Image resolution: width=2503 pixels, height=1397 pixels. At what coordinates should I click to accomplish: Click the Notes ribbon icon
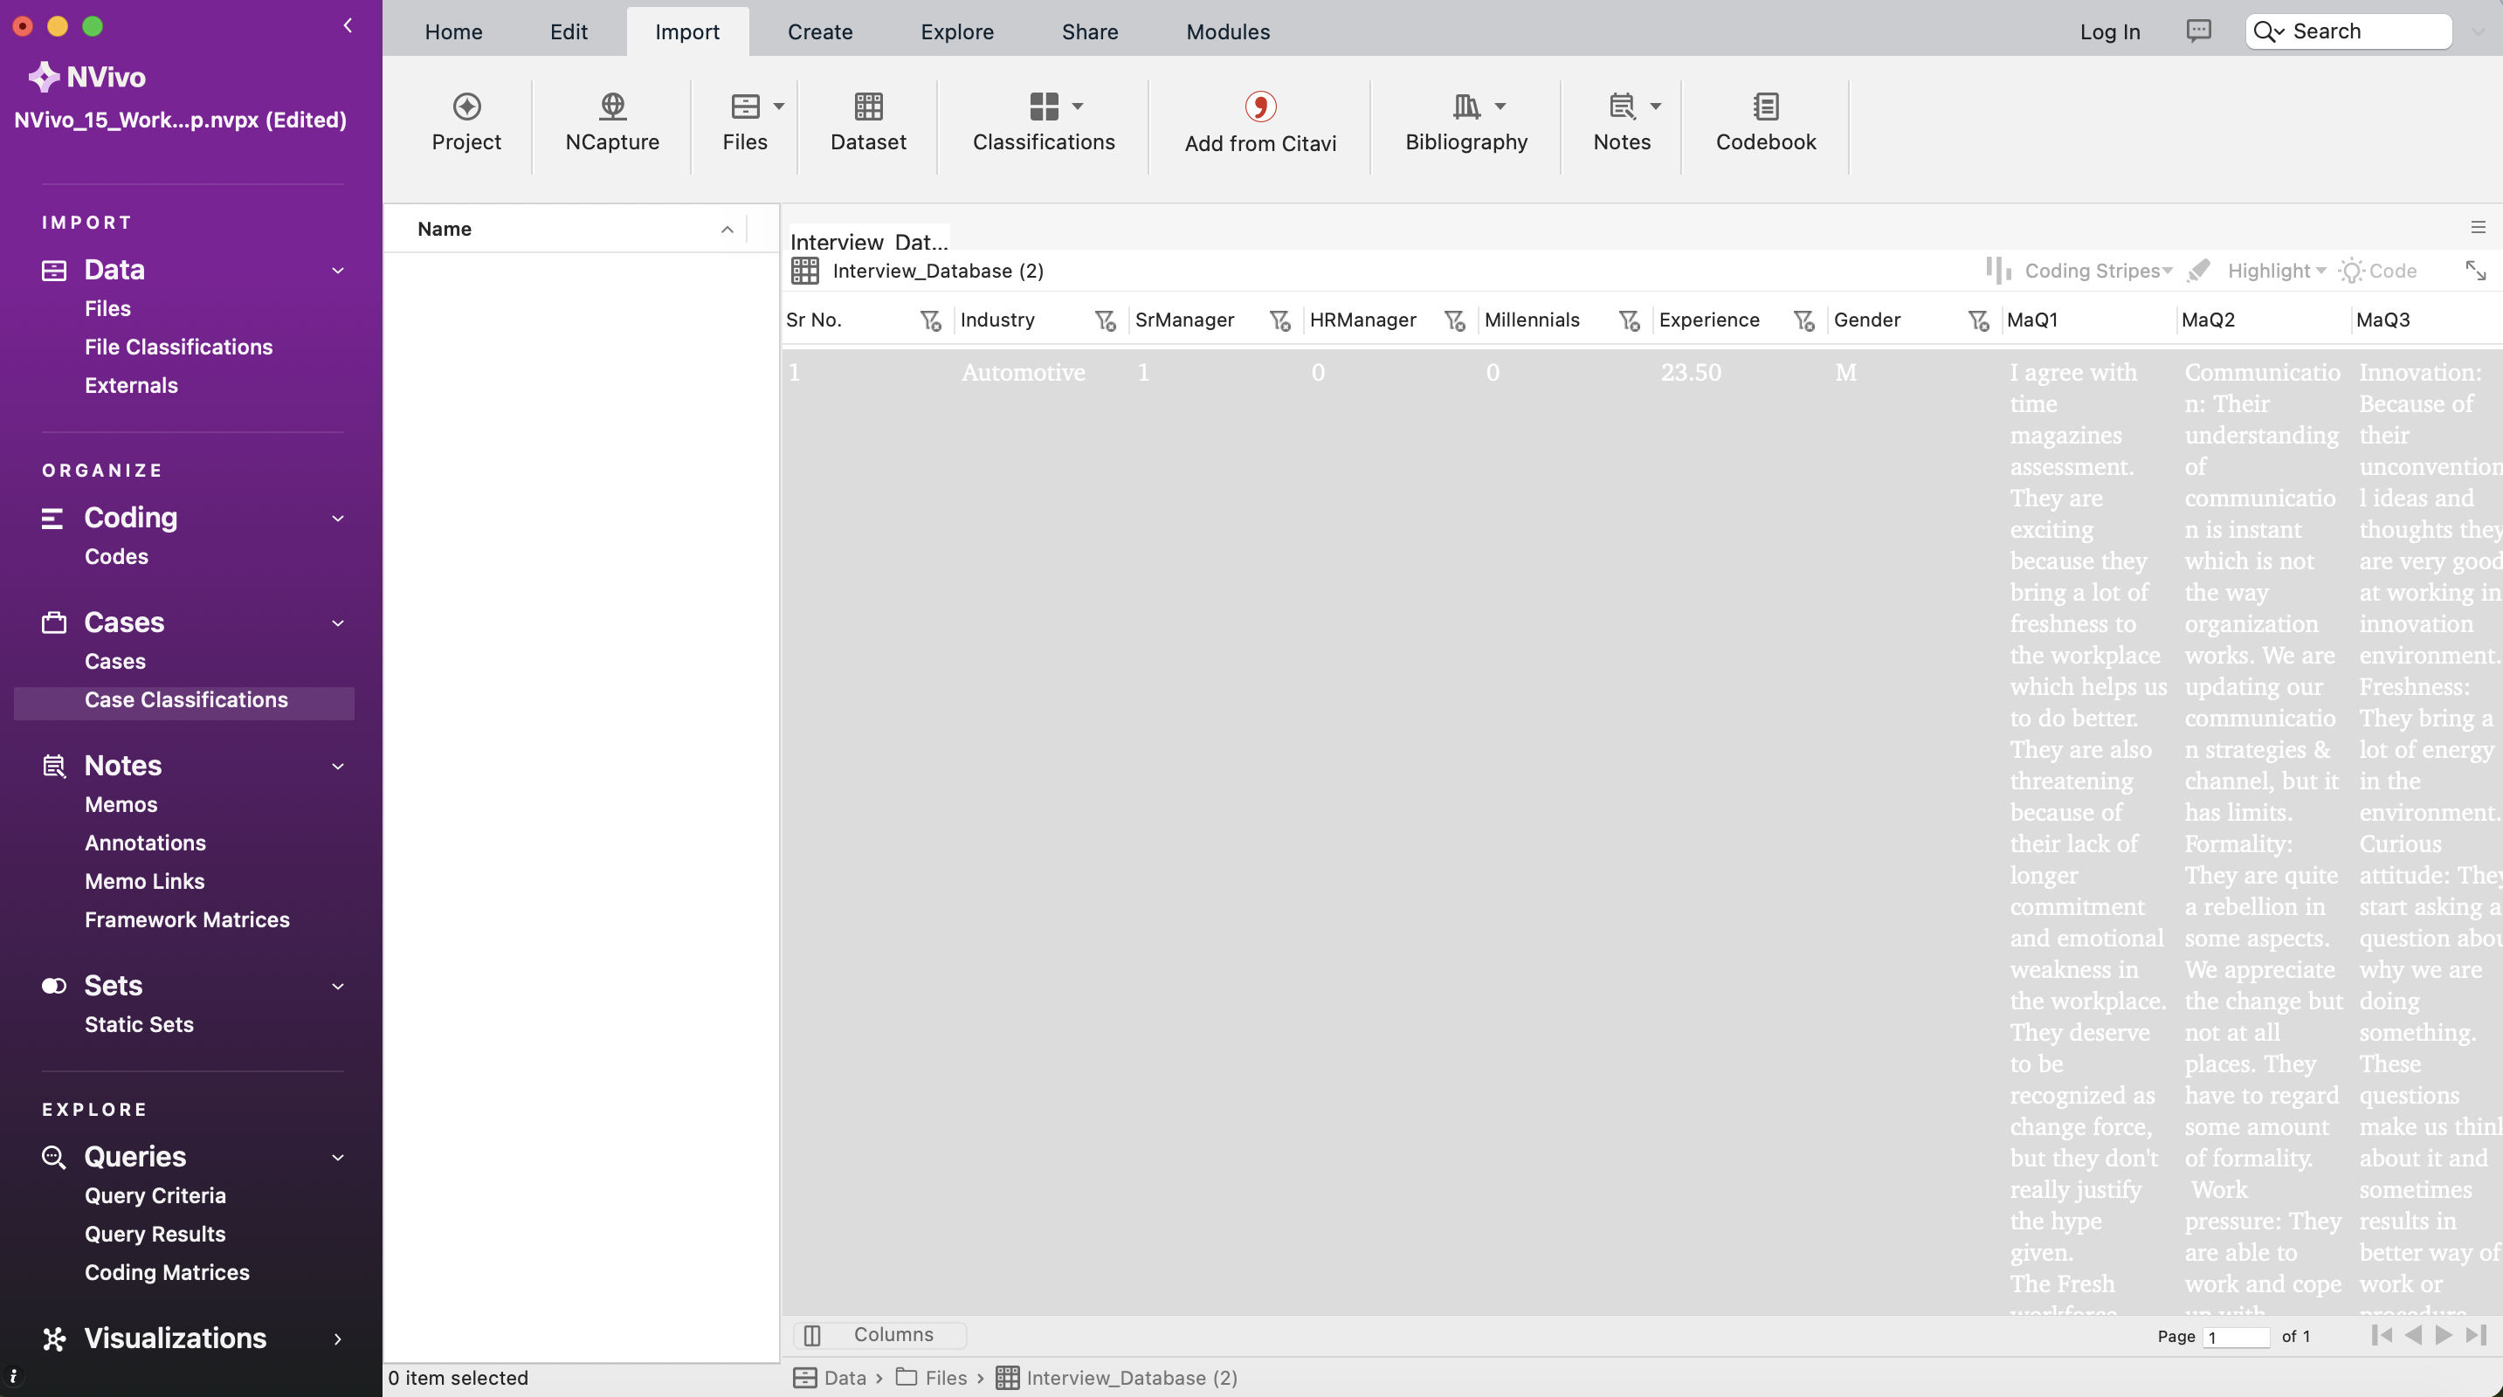click(1622, 106)
